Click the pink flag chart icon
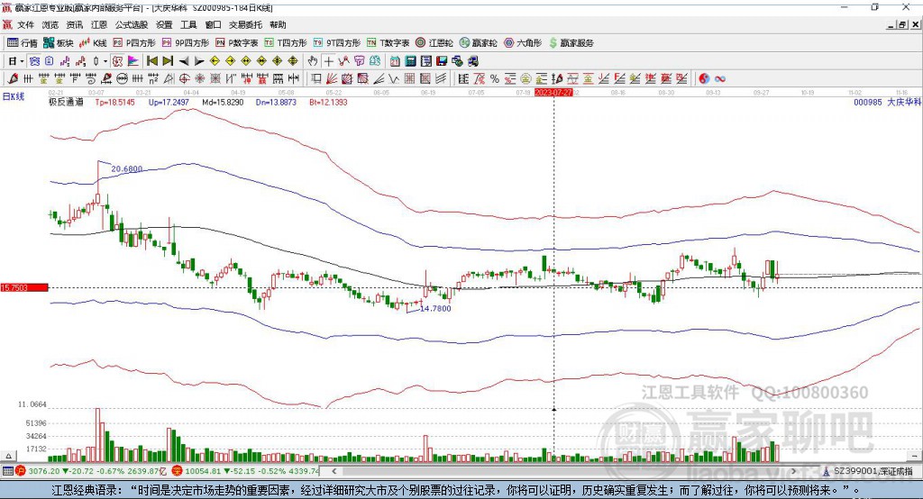Viewport: 923px width, 499px height. coord(133,61)
